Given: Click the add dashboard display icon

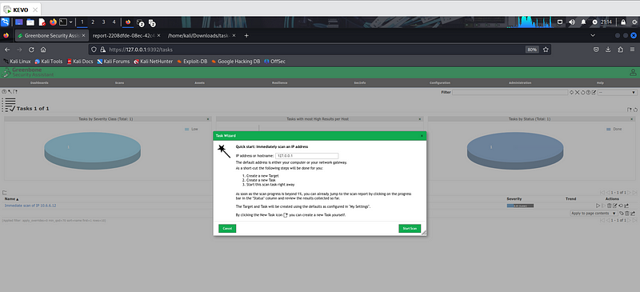Looking at the screenshot, I should tap(629, 110).
